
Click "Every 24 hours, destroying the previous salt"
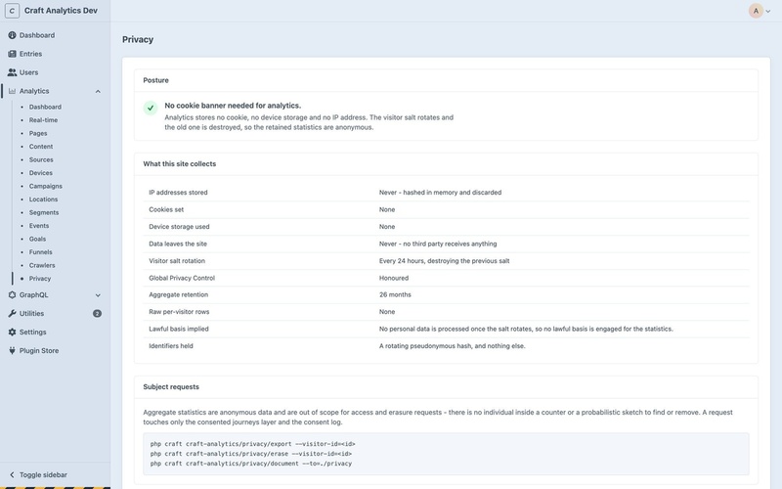click(x=444, y=261)
